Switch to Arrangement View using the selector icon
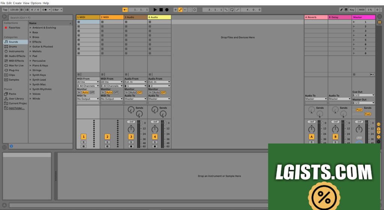This screenshot has width=384, height=210. click(379, 16)
